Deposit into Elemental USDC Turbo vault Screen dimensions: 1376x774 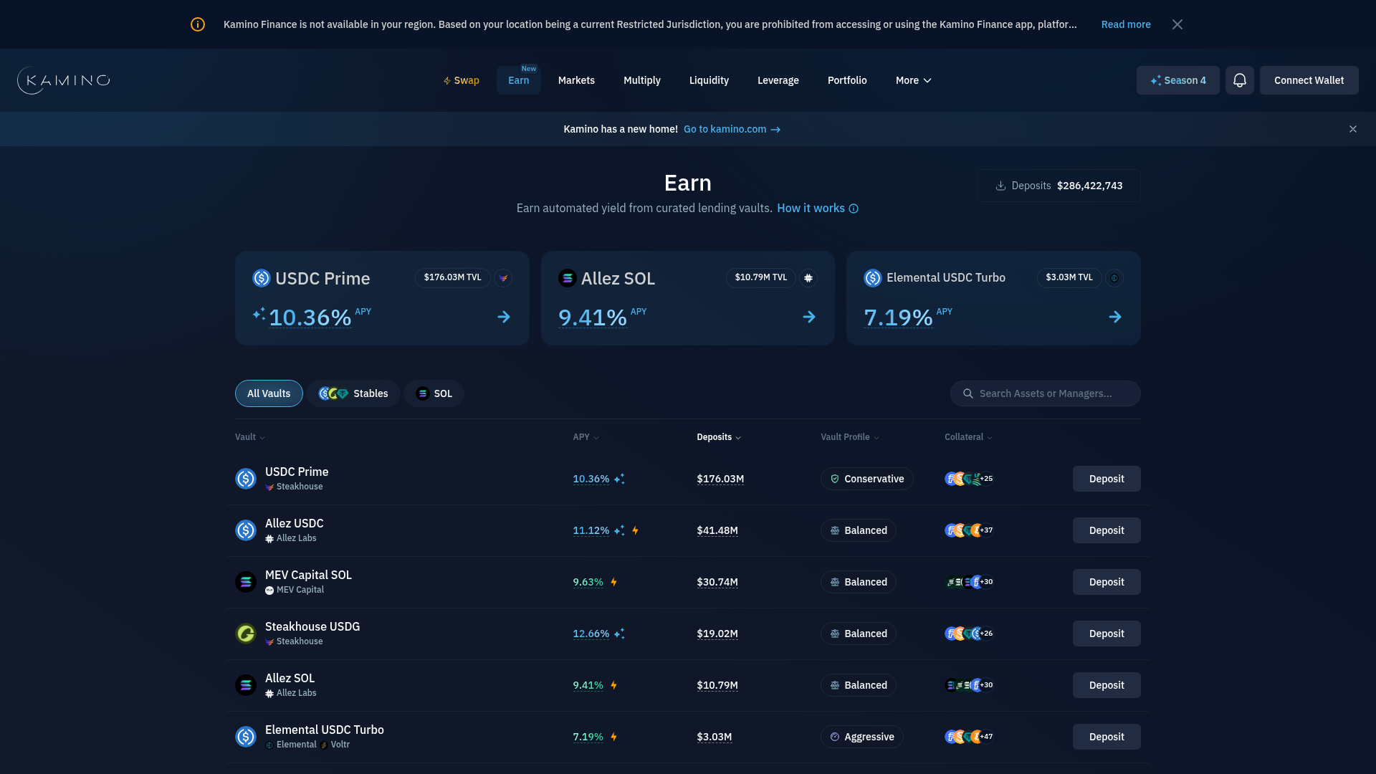click(x=1107, y=737)
